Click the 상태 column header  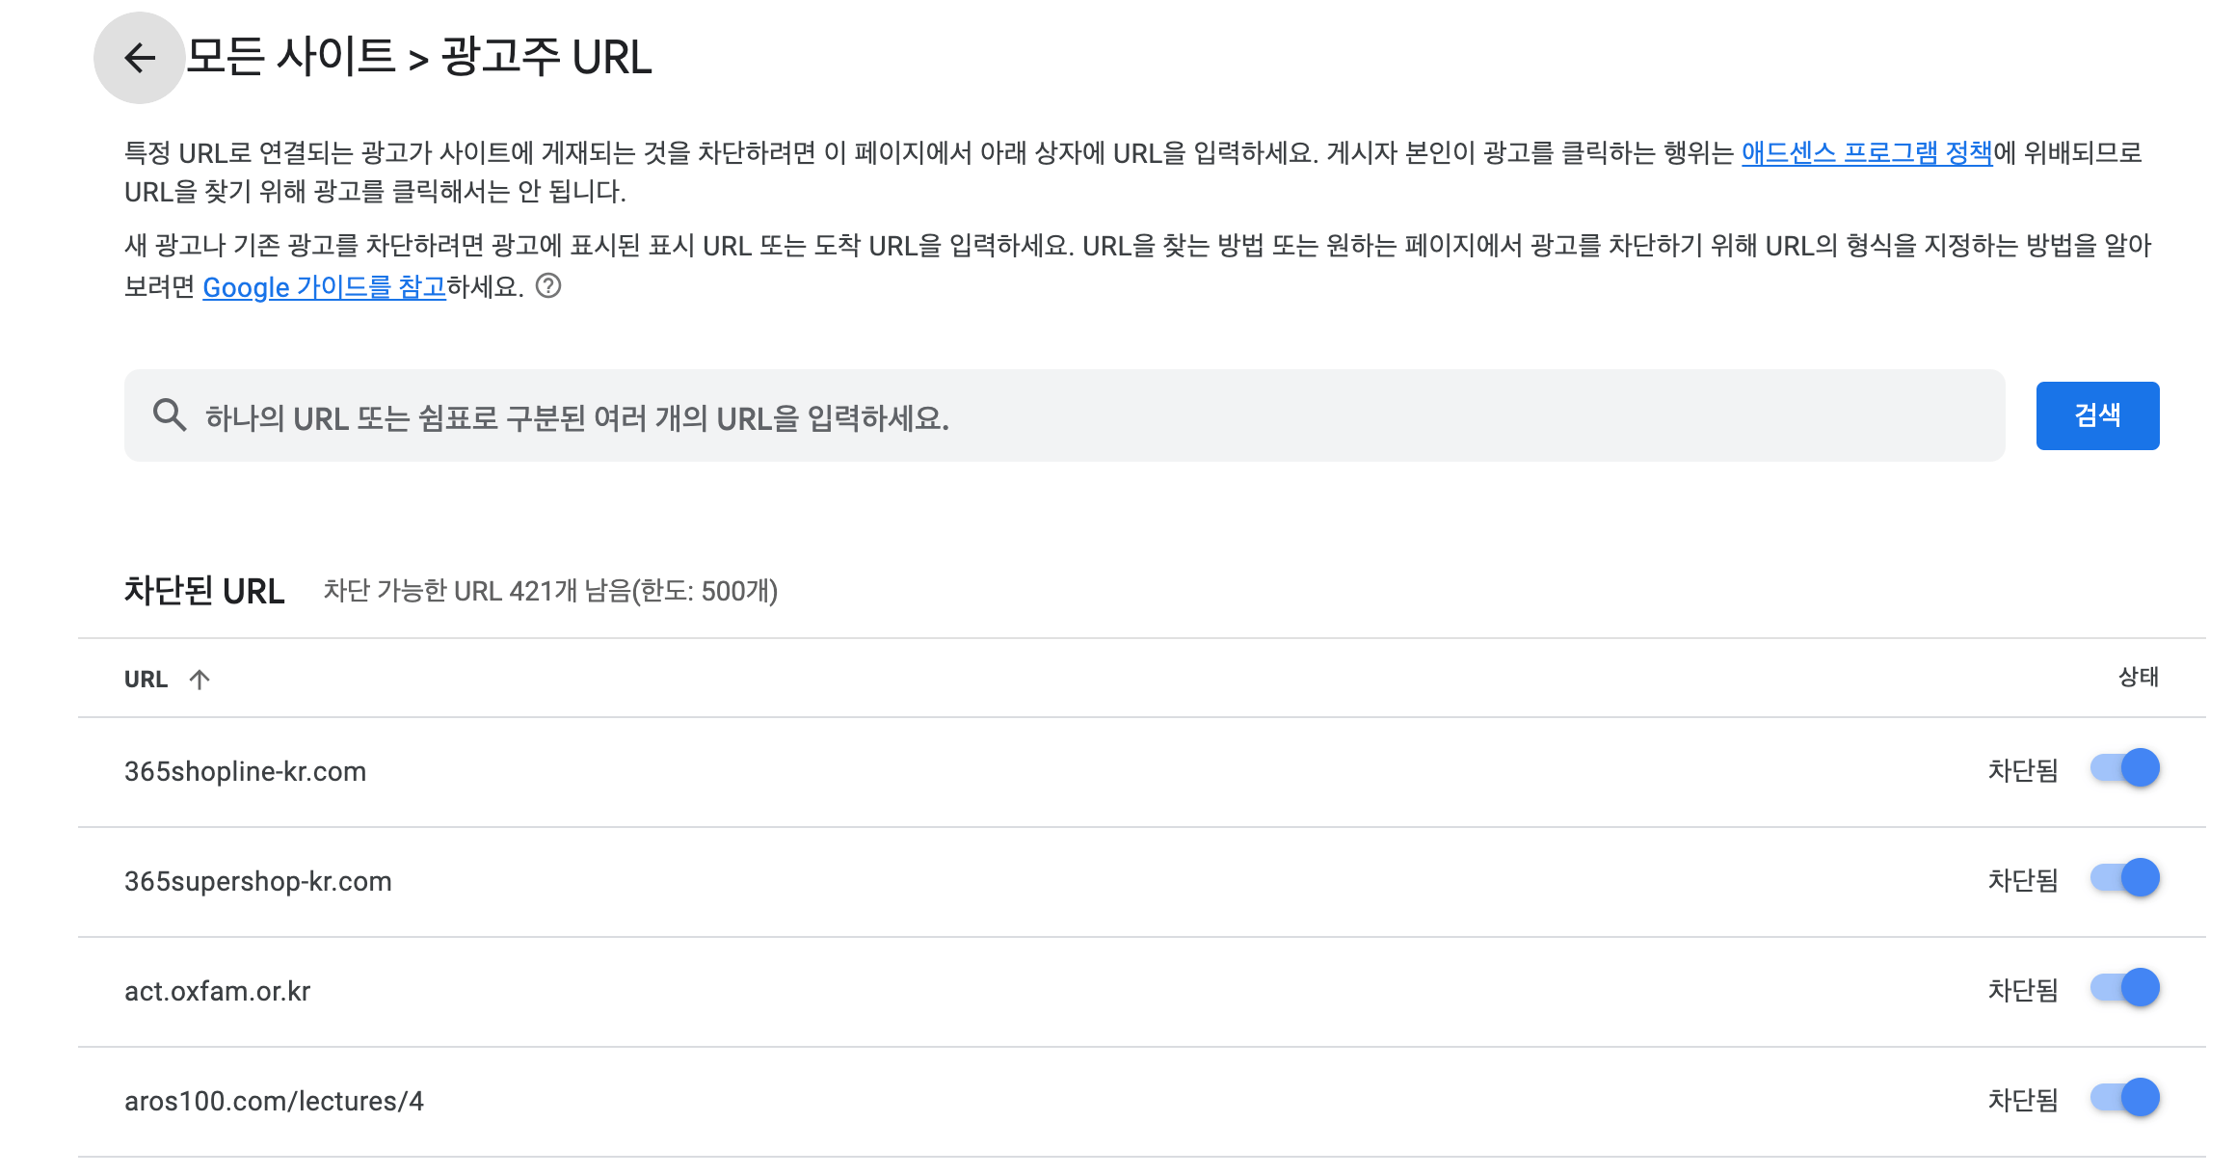(x=2136, y=678)
